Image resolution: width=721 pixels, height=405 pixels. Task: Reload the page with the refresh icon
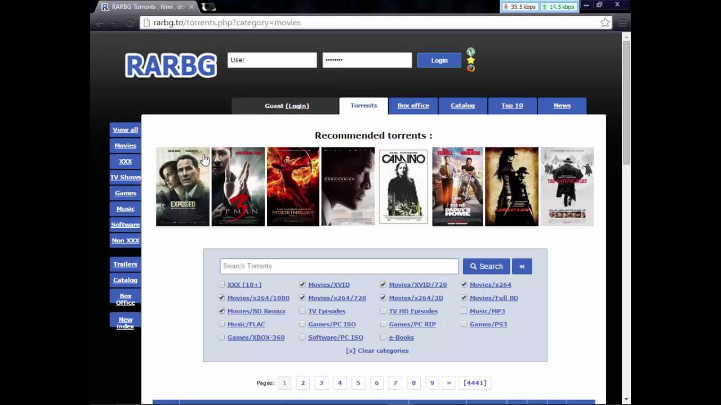pyautogui.click(x=130, y=22)
